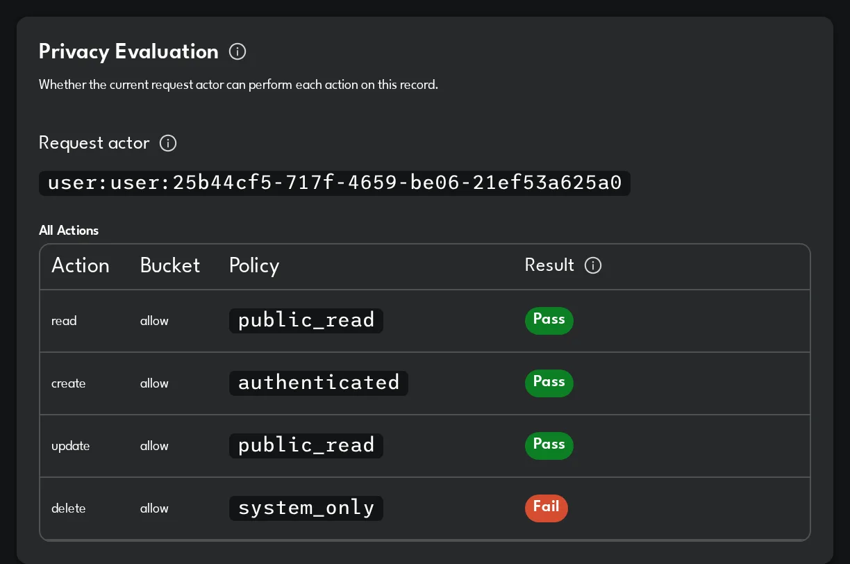Viewport: 850px width, 564px height.
Task: Click the read action cell
Action: 64,321
